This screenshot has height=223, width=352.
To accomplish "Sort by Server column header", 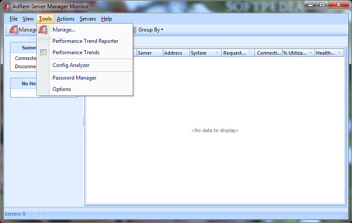I will pyautogui.click(x=150, y=53).
